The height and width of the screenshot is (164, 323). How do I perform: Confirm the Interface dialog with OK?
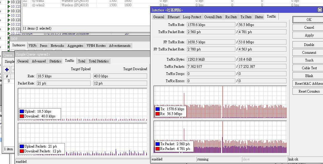coord(309,19)
